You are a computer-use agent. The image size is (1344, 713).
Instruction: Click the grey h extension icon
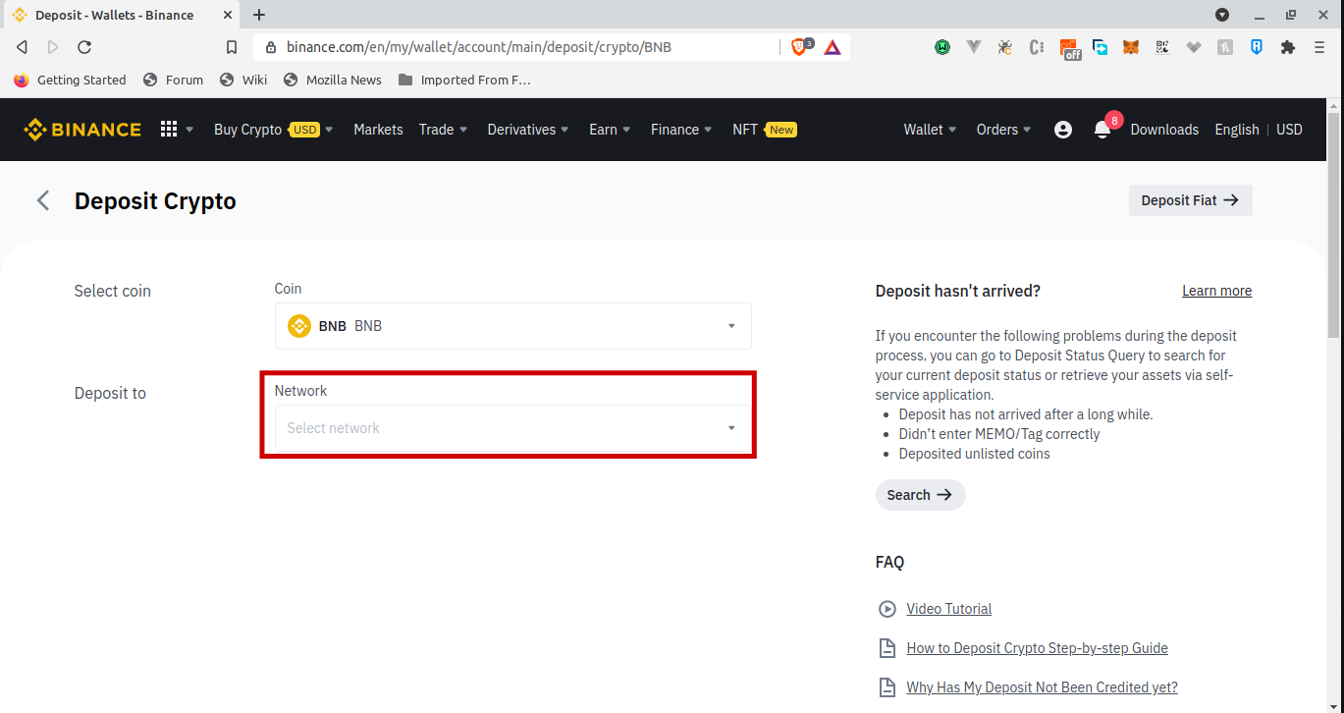click(x=1225, y=46)
